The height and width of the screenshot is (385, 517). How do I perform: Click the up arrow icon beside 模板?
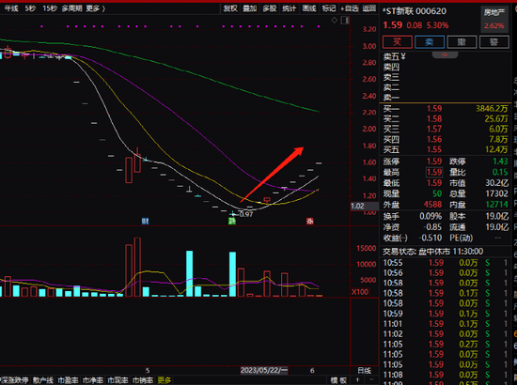(357, 380)
